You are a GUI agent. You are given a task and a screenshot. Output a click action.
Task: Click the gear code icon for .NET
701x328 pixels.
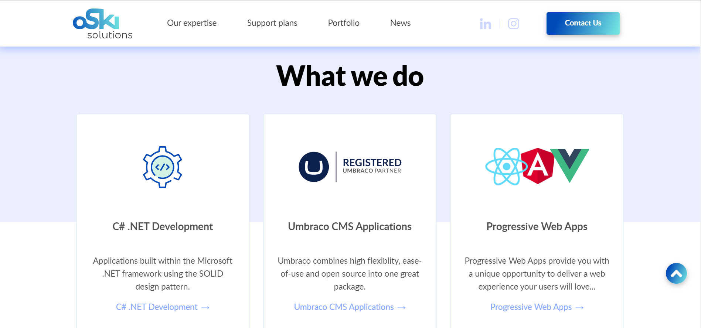pyautogui.click(x=163, y=167)
